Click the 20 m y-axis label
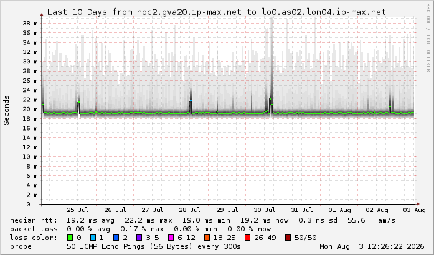Image resolution: width=434 pixels, height=255 pixels. 30,109
